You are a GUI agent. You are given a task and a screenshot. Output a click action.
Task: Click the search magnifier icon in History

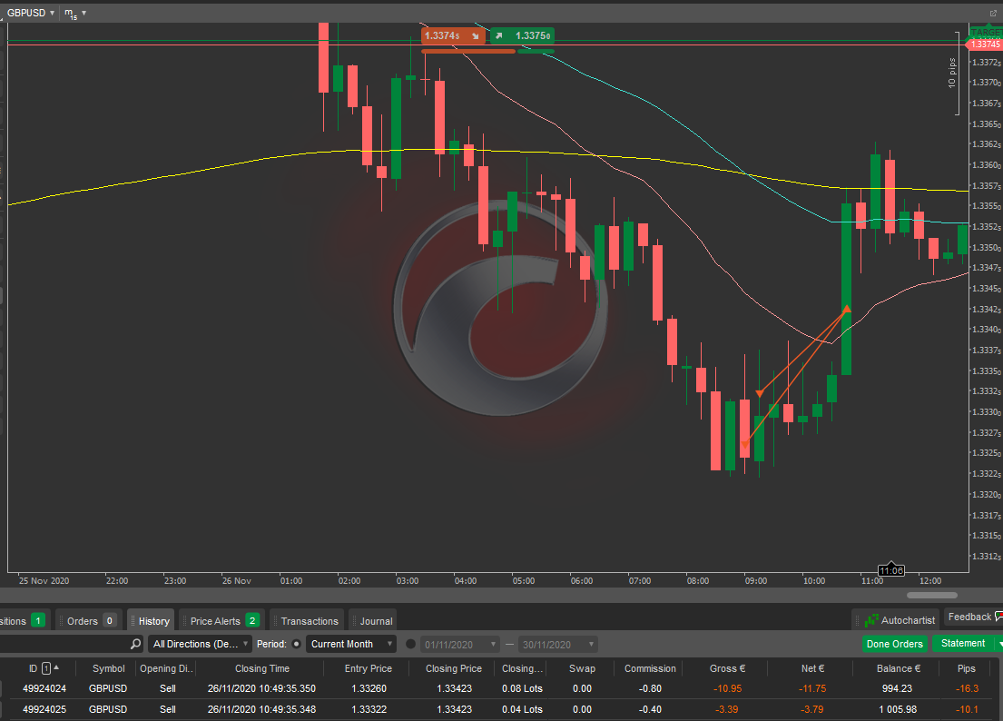pos(135,644)
